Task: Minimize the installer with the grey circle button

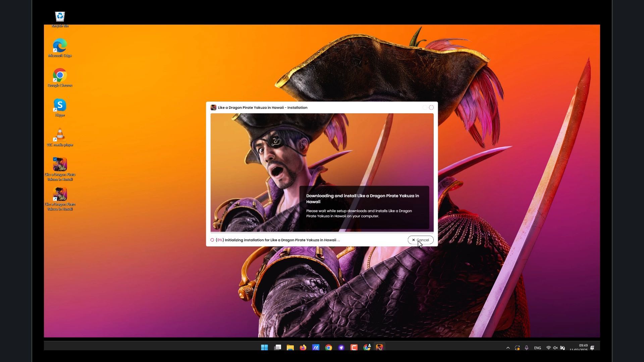Action: [x=425, y=108]
